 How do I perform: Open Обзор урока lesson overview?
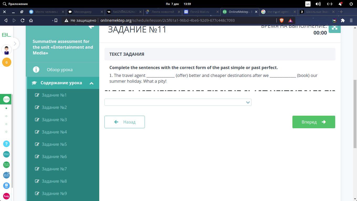(x=60, y=70)
